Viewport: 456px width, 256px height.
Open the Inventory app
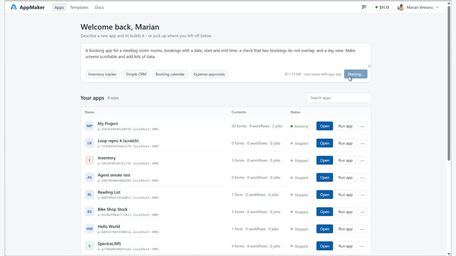[325, 160]
